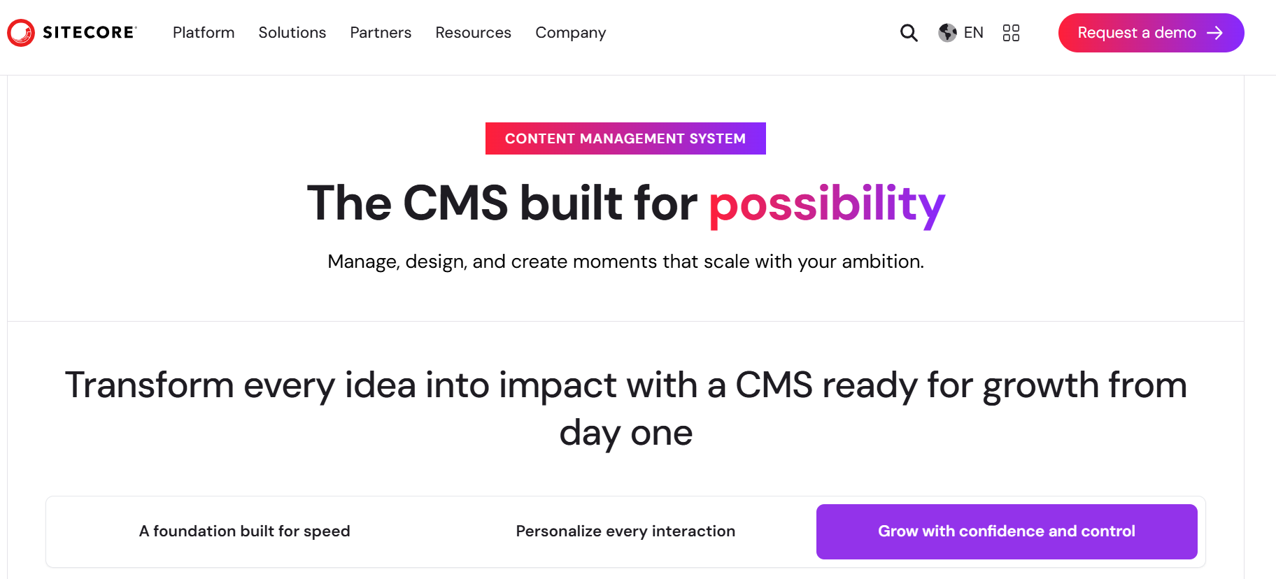Viewport: 1276px width, 579px height.
Task: Open the Resources menu item
Action: (x=473, y=33)
